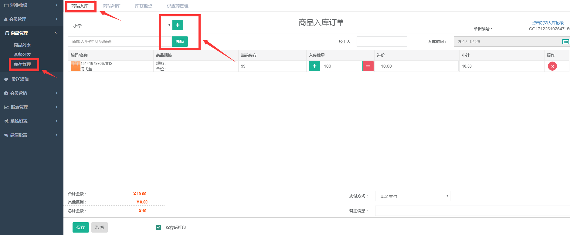Click the 当前库存 value 99
570x235 pixels.
pyautogui.click(x=243, y=66)
